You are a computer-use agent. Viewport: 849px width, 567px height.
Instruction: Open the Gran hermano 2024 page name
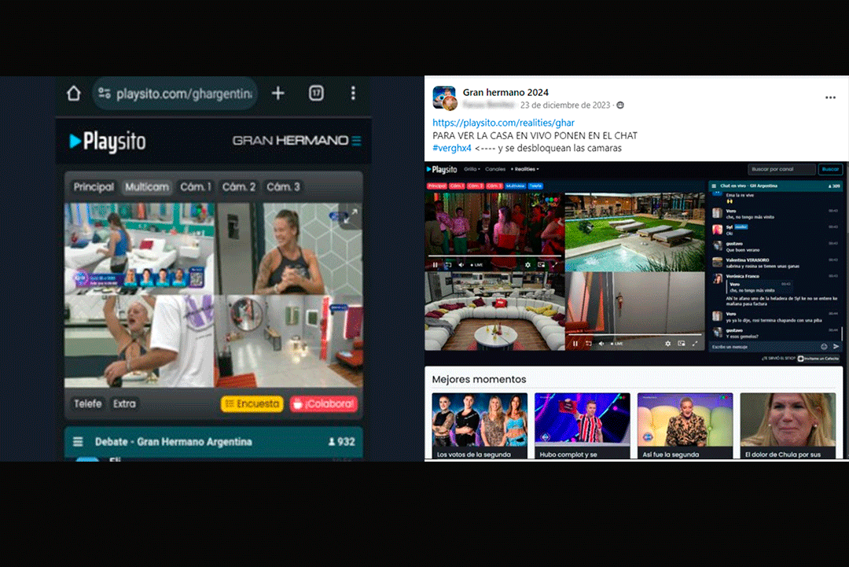tap(505, 93)
